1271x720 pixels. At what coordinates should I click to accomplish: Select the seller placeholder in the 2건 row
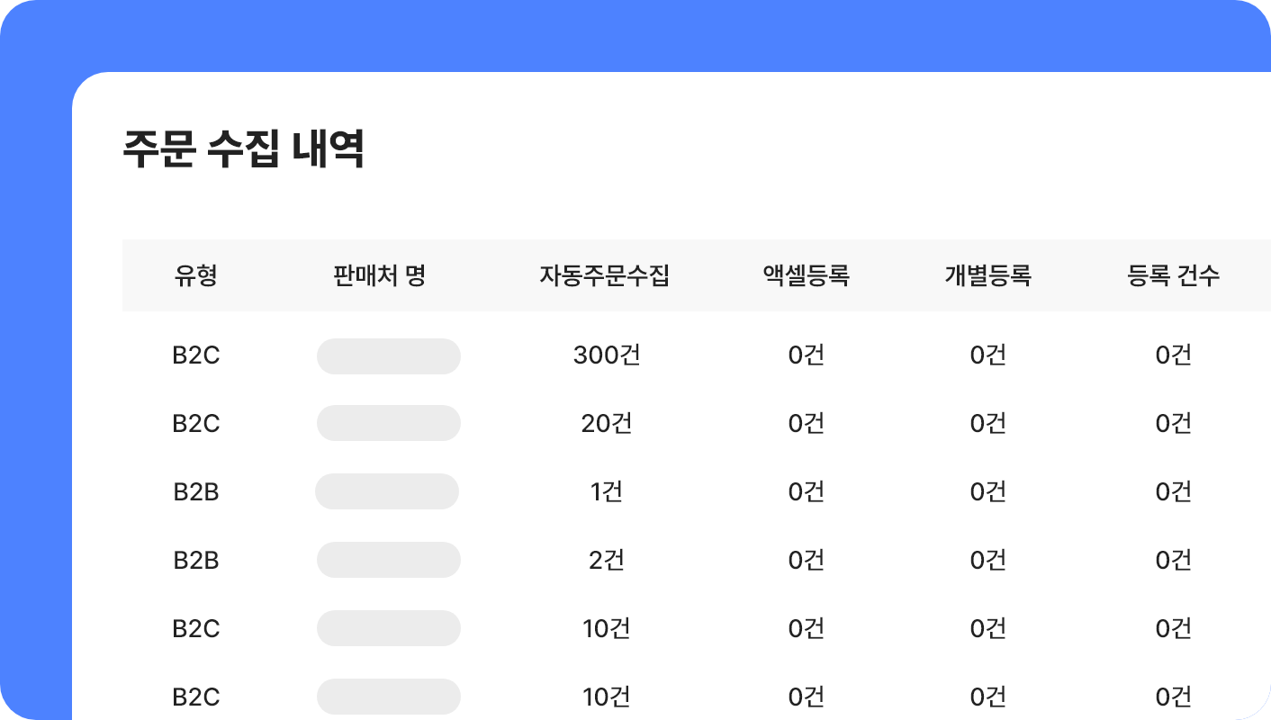[x=389, y=560]
